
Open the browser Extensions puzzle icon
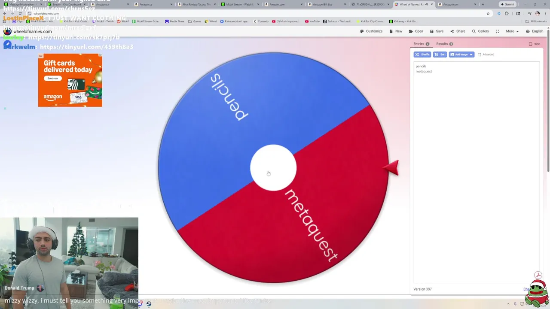coord(507,13)
